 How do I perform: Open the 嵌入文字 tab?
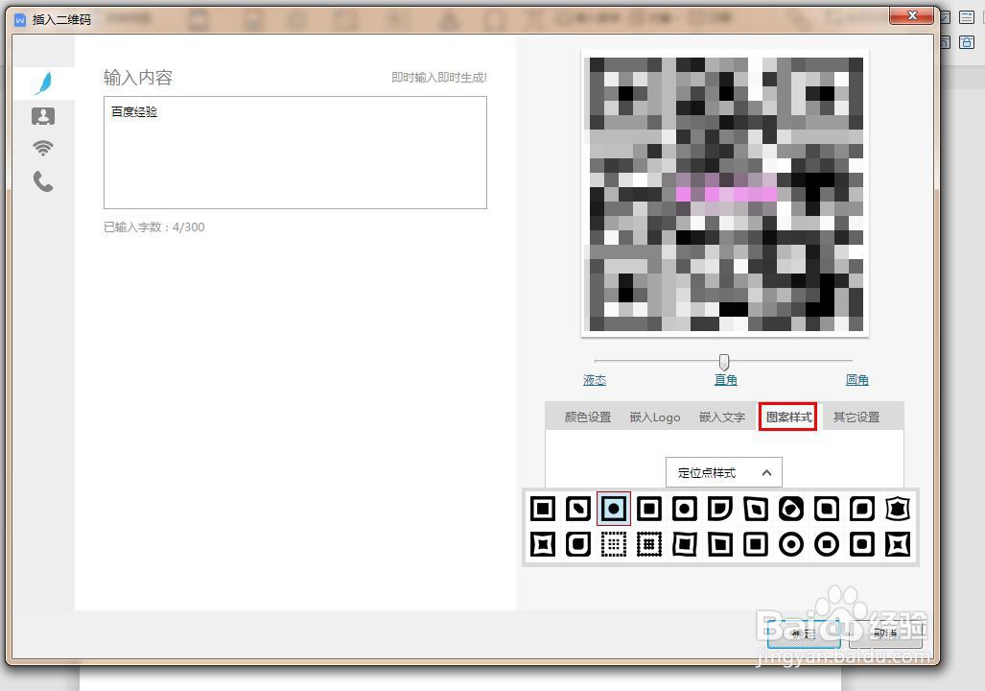(x=722, y=417)
